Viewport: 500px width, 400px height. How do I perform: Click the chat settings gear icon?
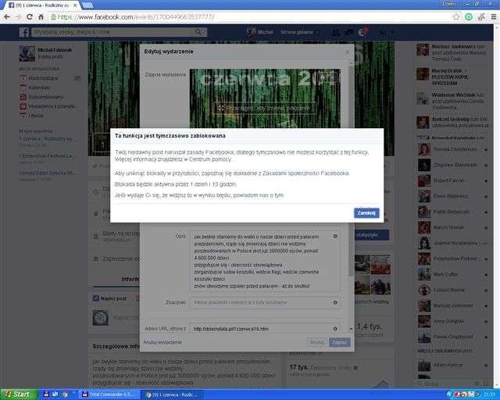click(477, 384)
